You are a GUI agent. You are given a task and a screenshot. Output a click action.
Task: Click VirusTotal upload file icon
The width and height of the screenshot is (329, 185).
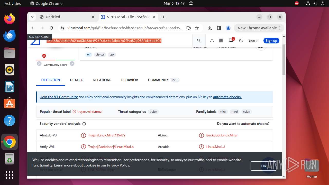pyautogui.click(x=212, y=41)
